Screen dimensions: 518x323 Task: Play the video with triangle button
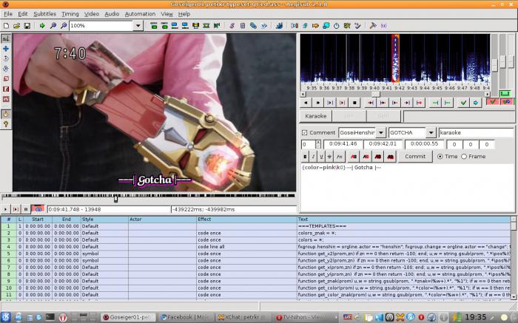point(5,209)
